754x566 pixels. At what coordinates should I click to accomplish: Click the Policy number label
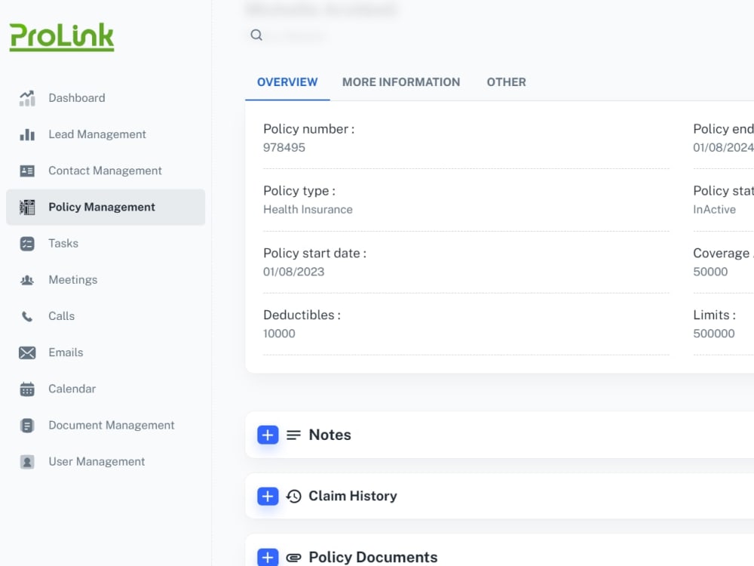point(308,129)
